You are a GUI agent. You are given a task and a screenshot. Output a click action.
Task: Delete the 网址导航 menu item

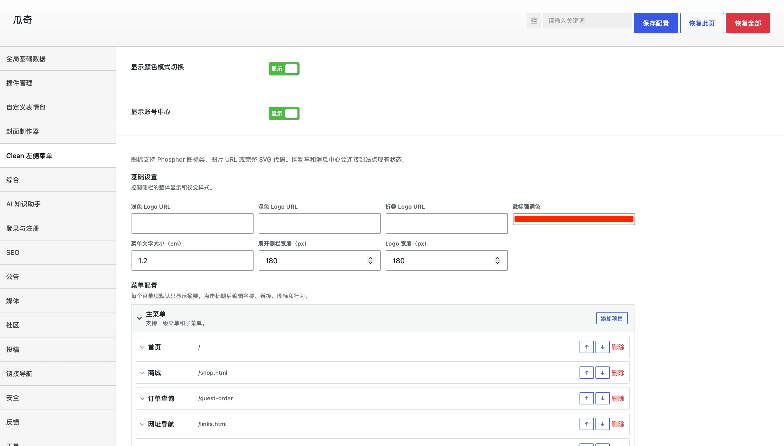(618, 424)
